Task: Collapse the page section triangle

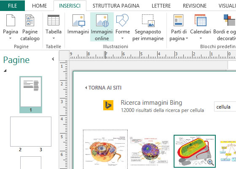Action: pyautogui.click(x=5, y=71)
